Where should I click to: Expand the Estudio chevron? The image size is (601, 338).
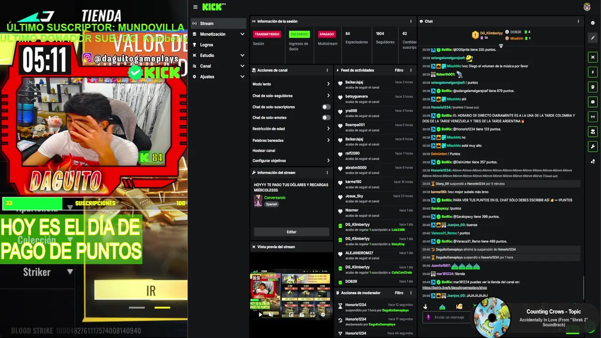242,55
